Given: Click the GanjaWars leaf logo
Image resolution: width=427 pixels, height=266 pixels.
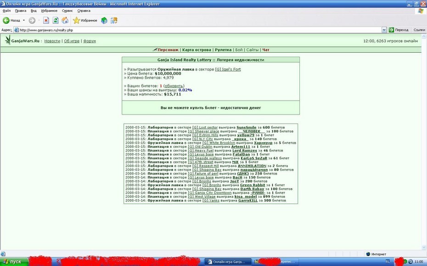Looking at the screenshot, I should pos(8,40).
